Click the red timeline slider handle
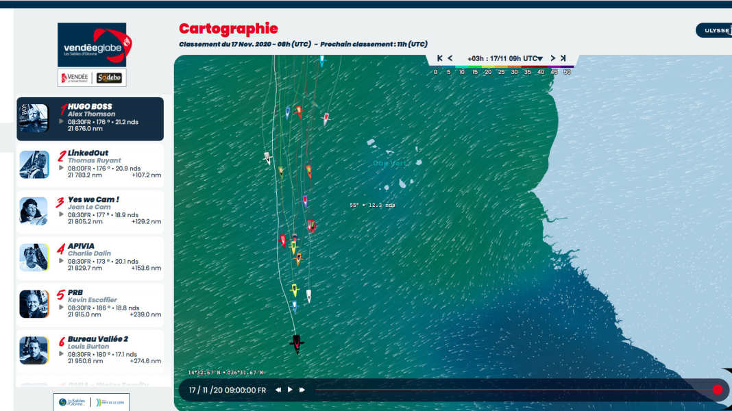This screenshot has height=411, width=732. (x=718, y=390)
